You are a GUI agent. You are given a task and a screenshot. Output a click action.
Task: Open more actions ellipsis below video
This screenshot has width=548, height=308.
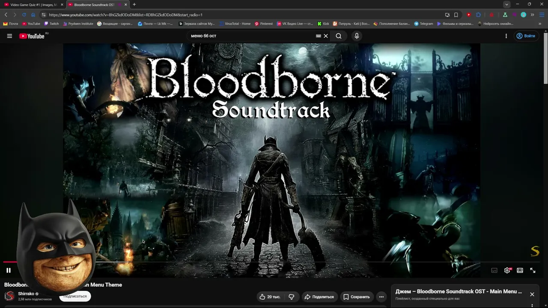click(381, 297)
